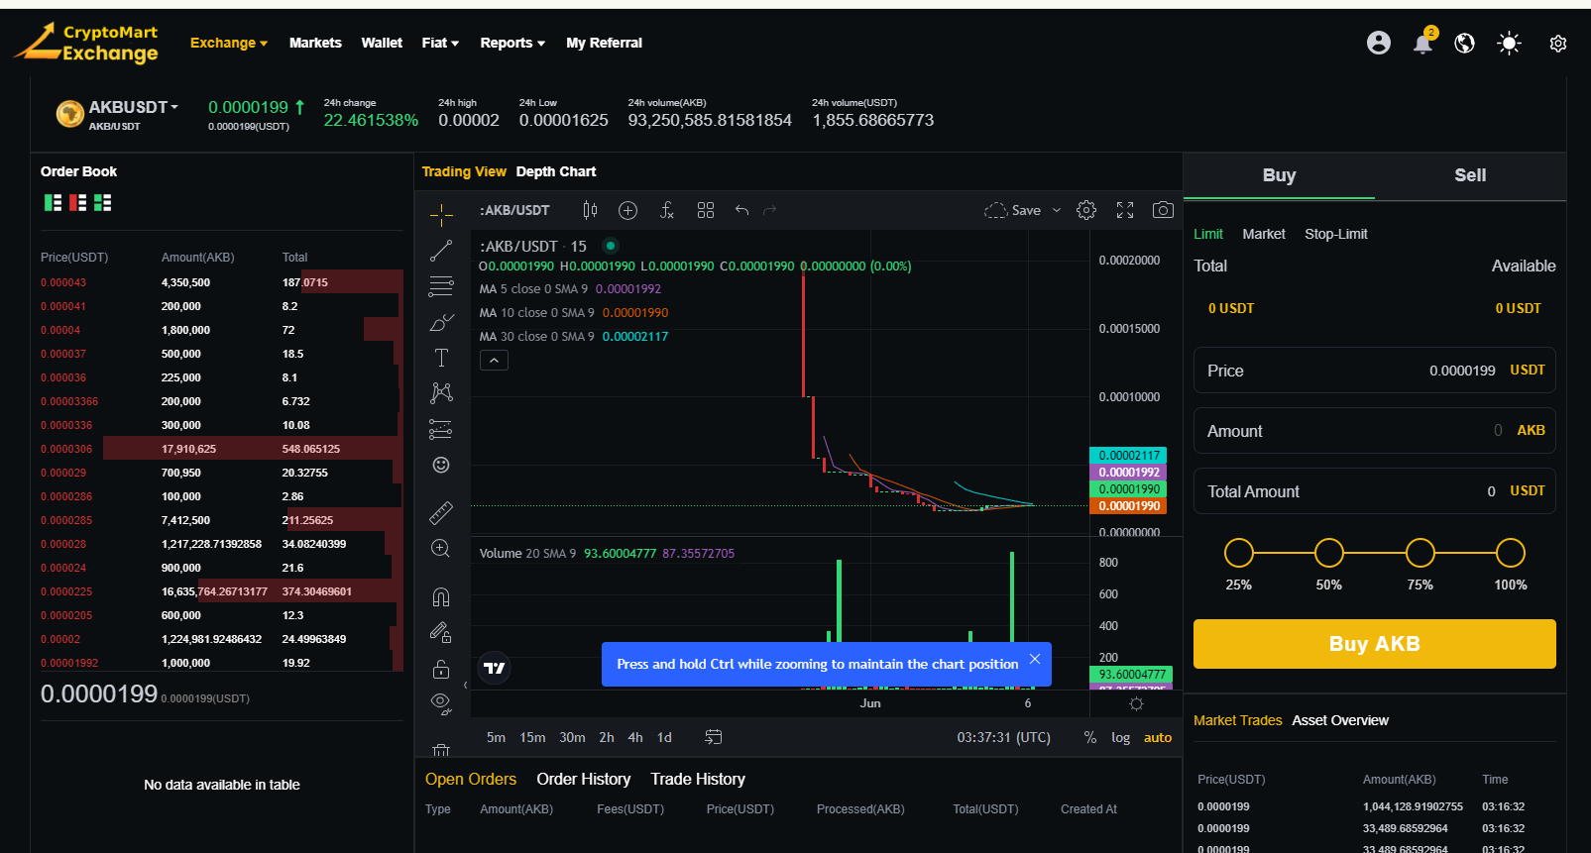The image size is (1591, 853).
Task: Select the Stop-Limit order type
Action: (1336, 234)
